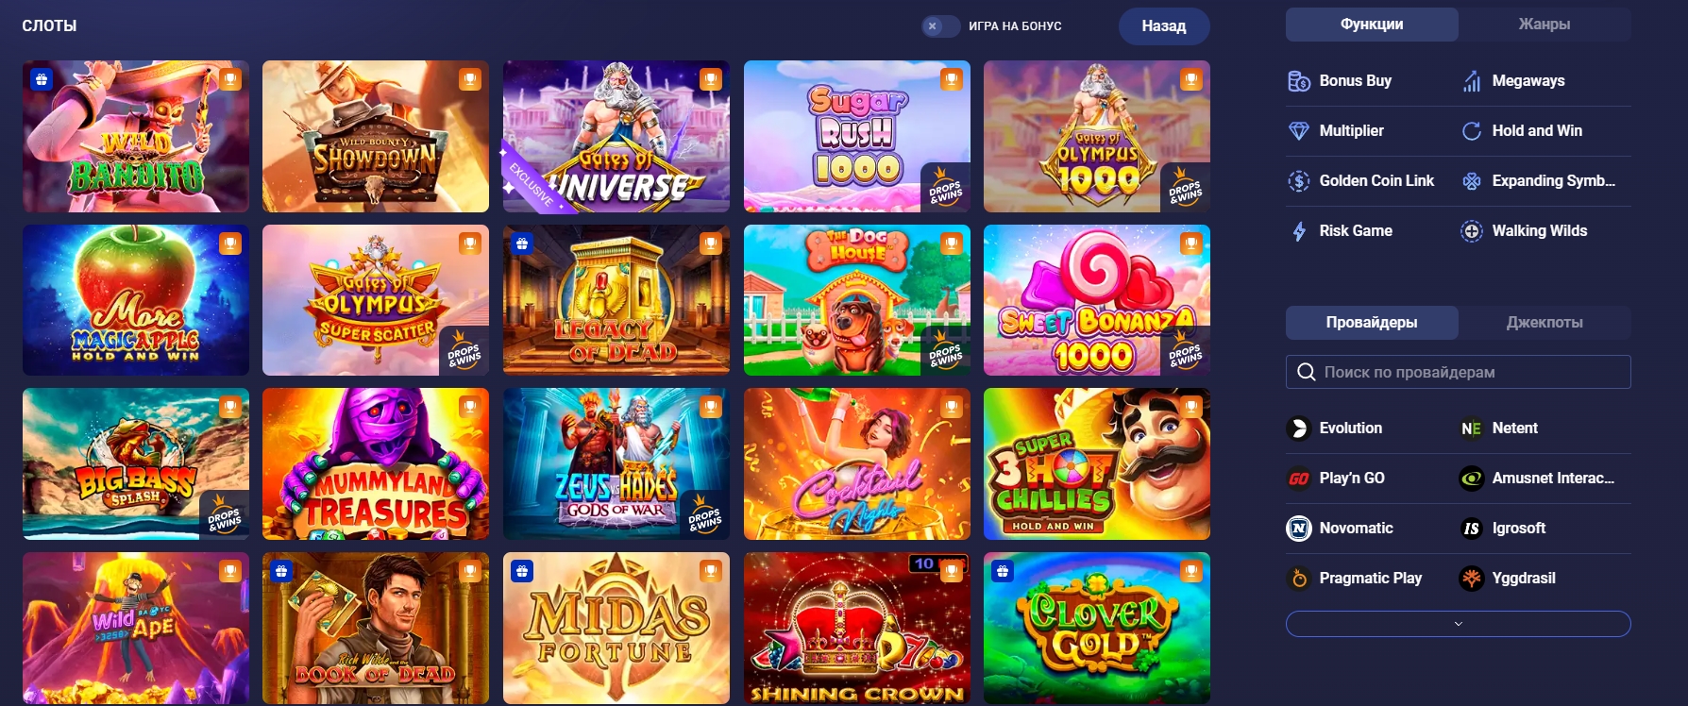
Task: Open the Midas Fortune slot thumbnail
Action: pyautogui.click(x=616, y=628)
